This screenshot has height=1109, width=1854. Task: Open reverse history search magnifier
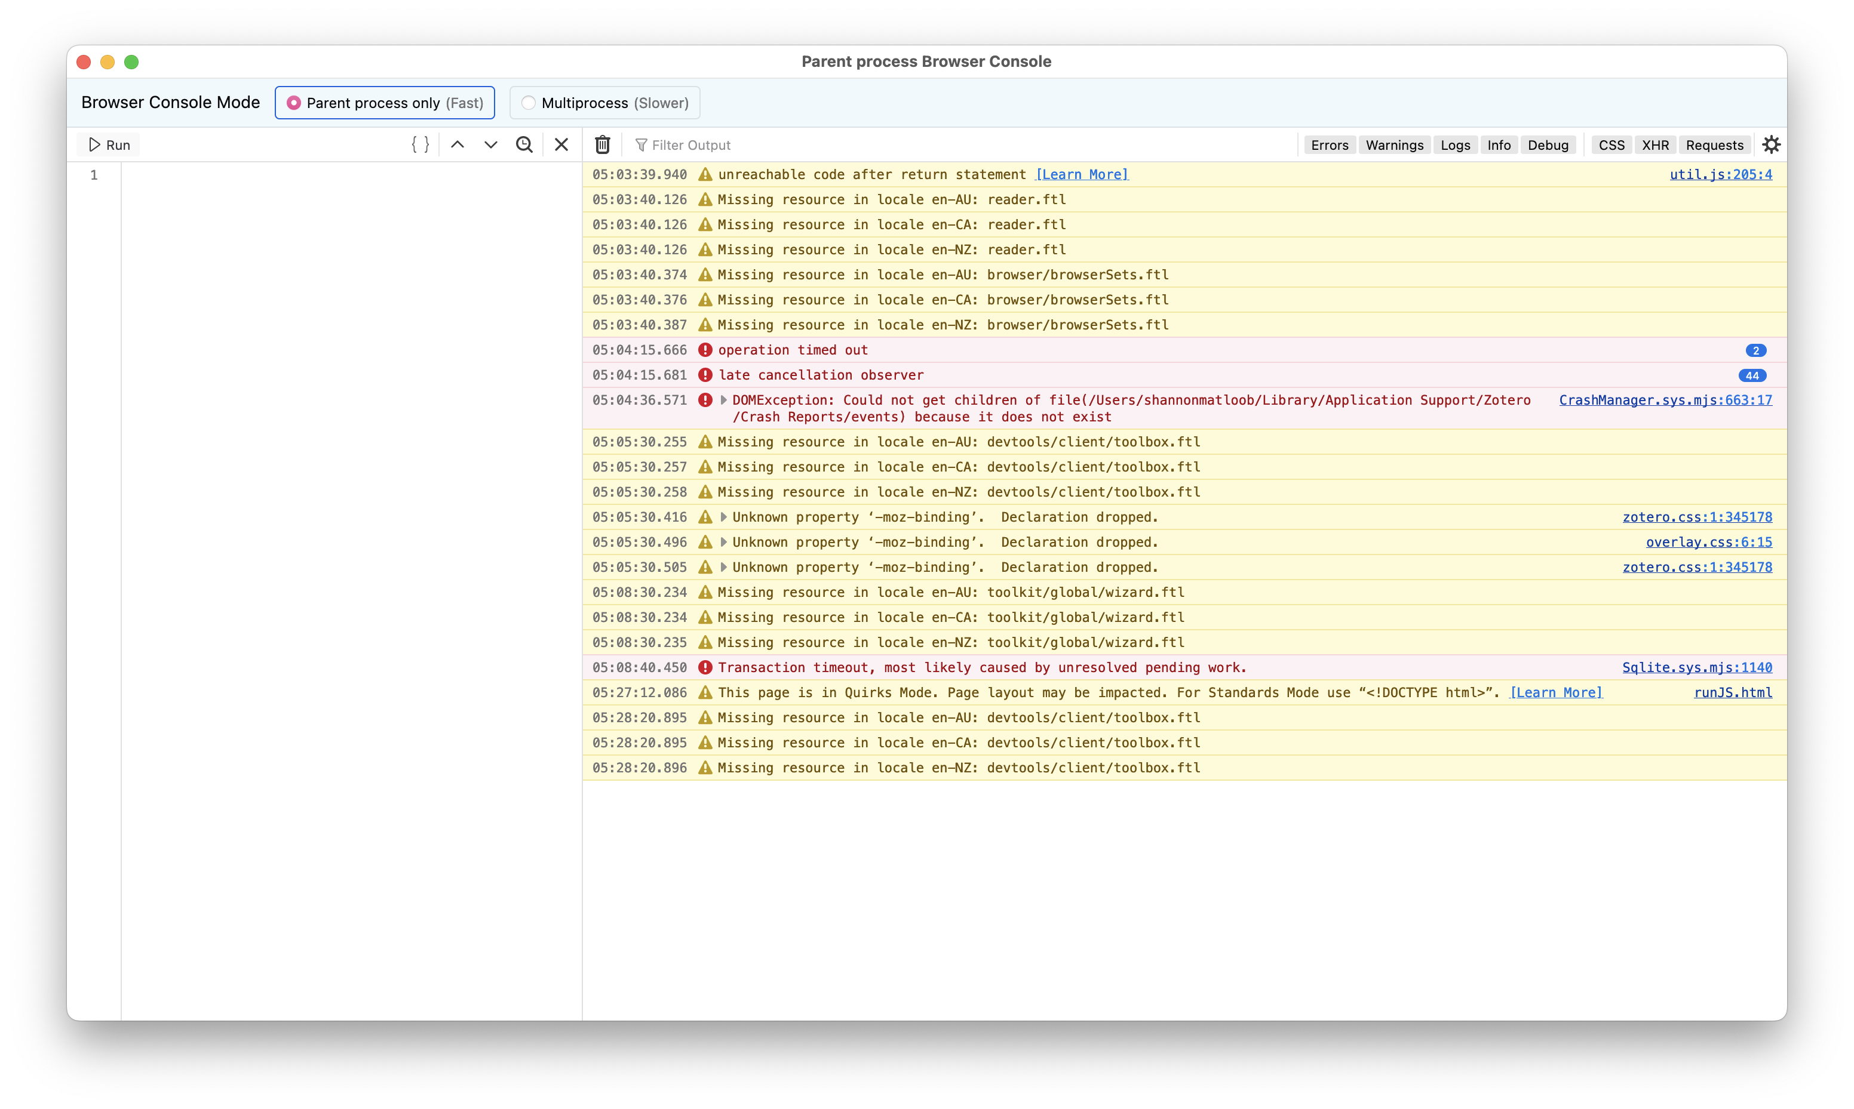pos(524,145)
